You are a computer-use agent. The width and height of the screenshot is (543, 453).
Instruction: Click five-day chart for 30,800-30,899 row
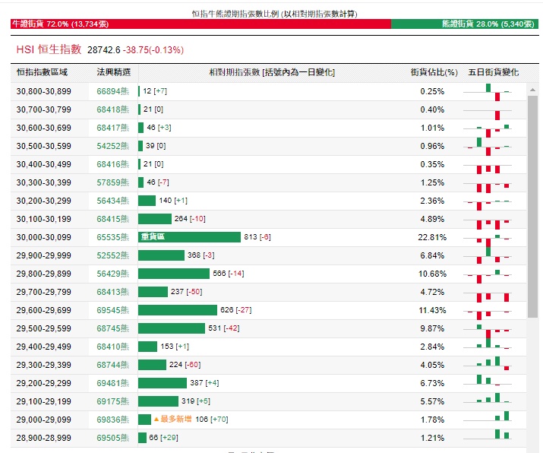coord(488,91)
